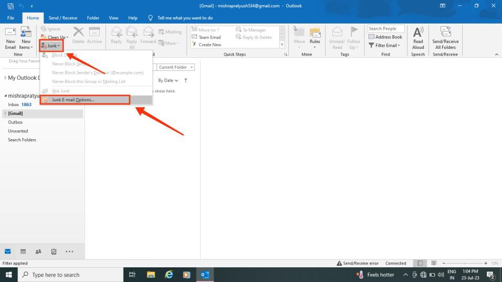Zoom in with the plus button
The image size is (502, 282).
click(x=486, y=263)
